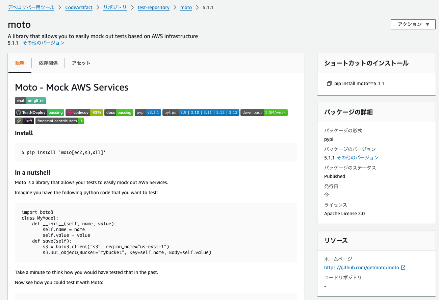This screenshot has width=439, height=300.
Task: Open moto breadcrumb link
Action: tap(186, 7)
